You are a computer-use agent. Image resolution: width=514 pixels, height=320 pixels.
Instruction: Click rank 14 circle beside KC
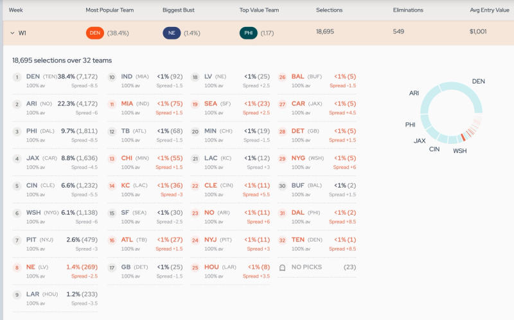click(x=112, y=186)
